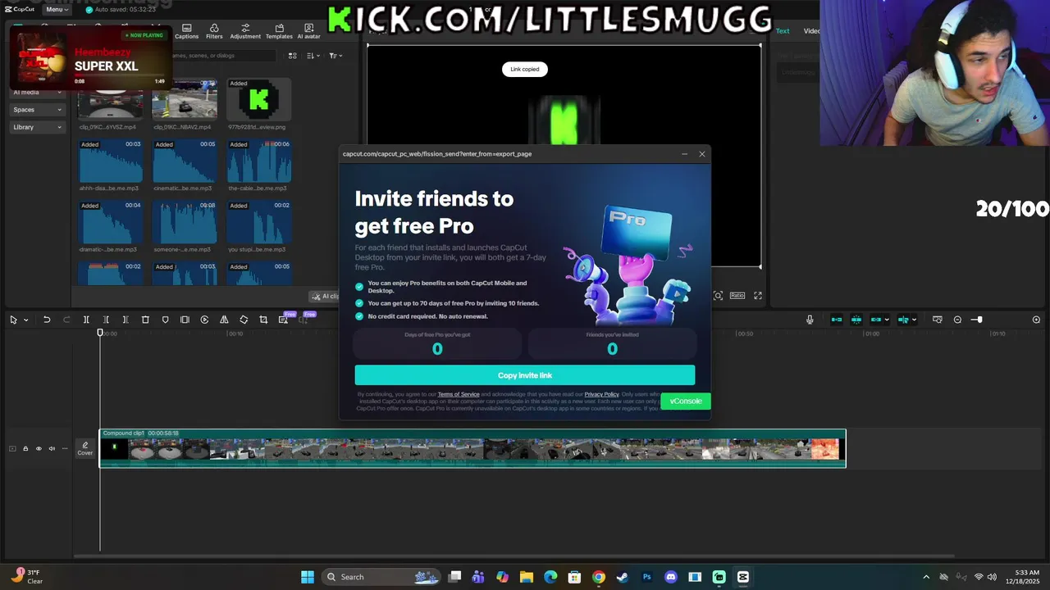Screen dimensions: 1050x590
Task: Click the trash delete icon in timeline toolbar
Action: pos(145,320)
